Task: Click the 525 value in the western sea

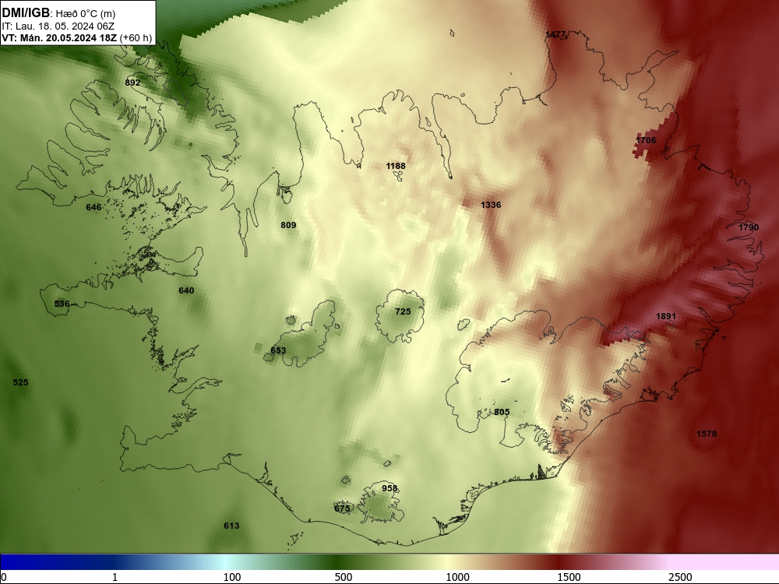Action: tap(20, 382)
